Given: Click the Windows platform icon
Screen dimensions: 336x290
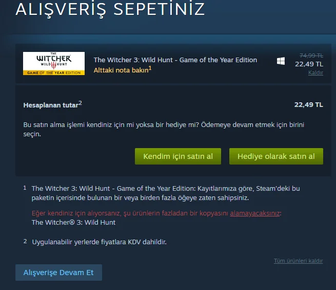Looking at the screenshot, I should pyautogui.click(x=281, y=61).
